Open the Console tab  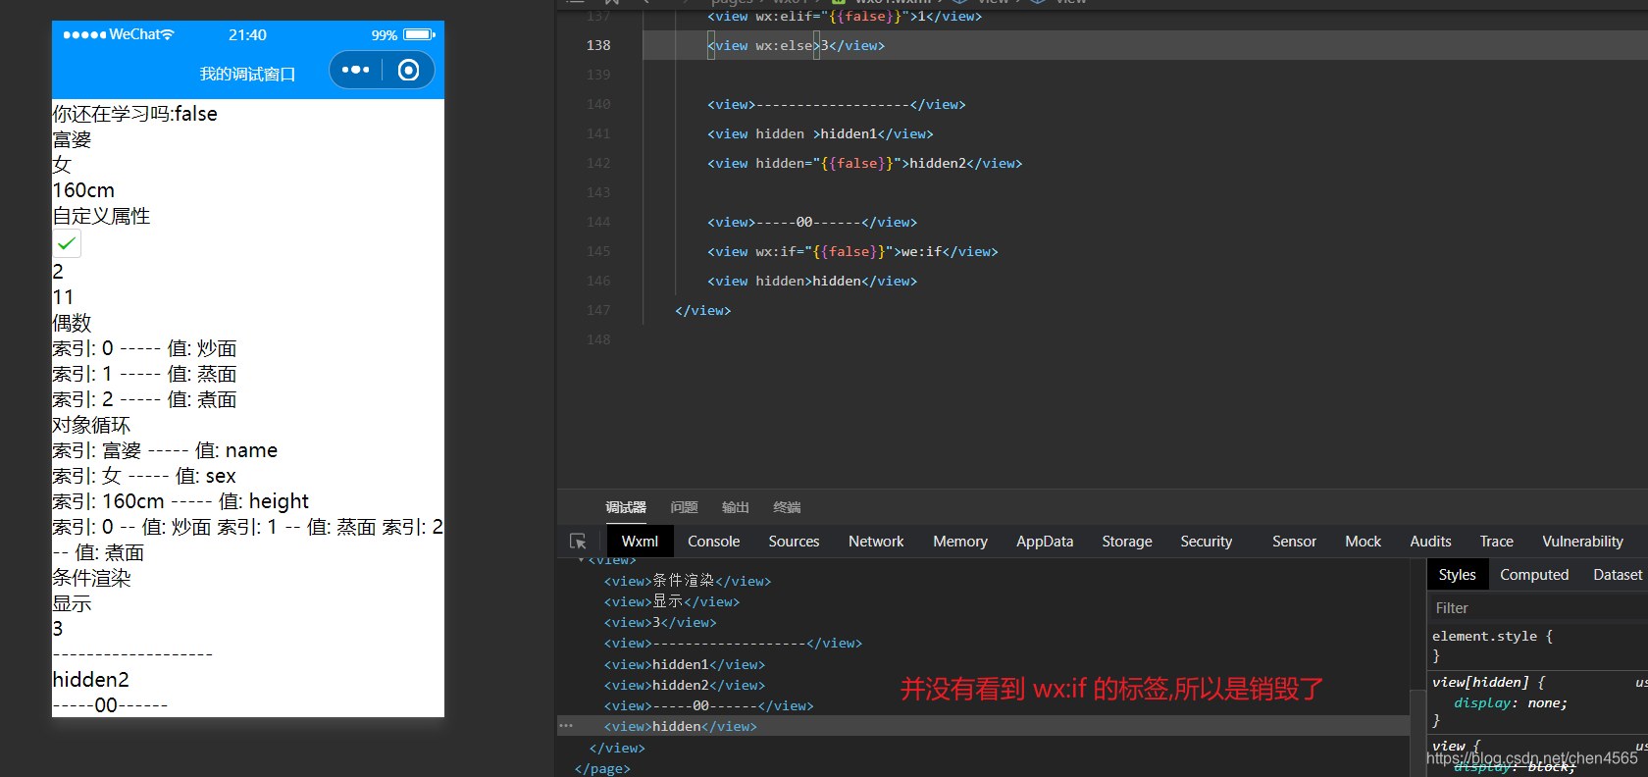click(x=714, y=542)
